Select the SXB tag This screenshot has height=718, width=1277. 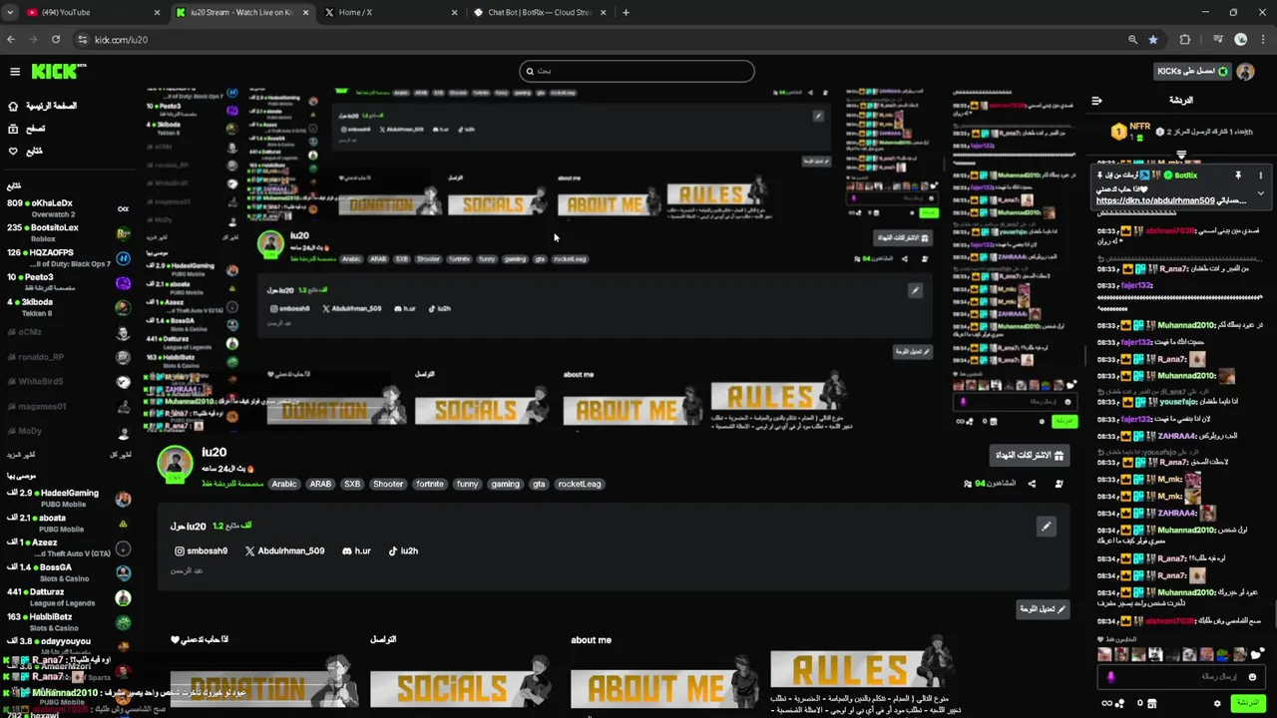coord(352,484)
